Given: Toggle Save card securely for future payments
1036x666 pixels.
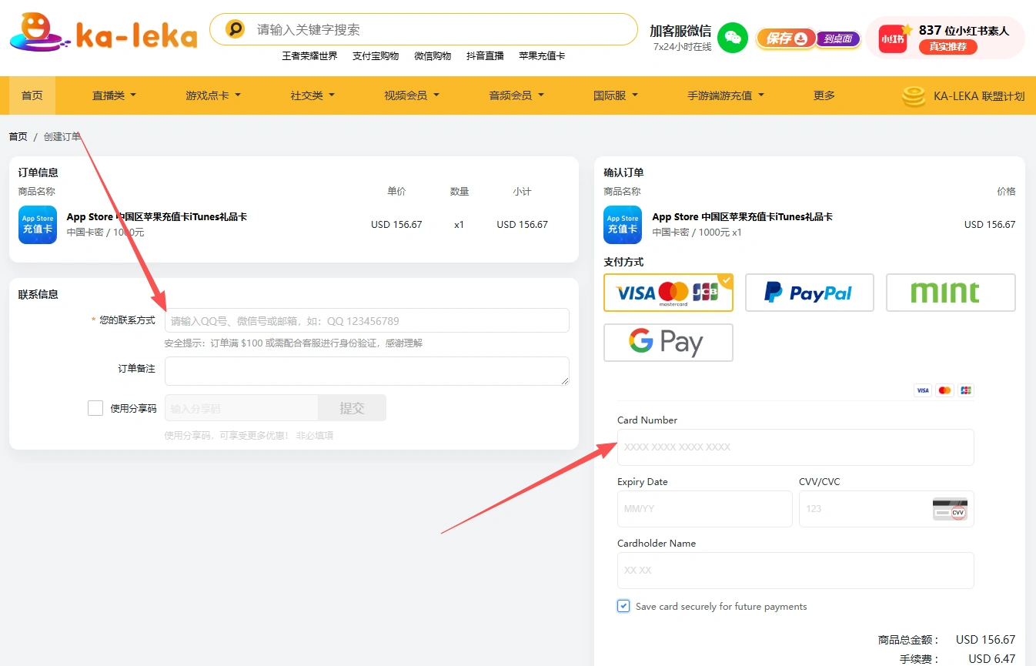Looking at the screenshot, I should (623, 606).
